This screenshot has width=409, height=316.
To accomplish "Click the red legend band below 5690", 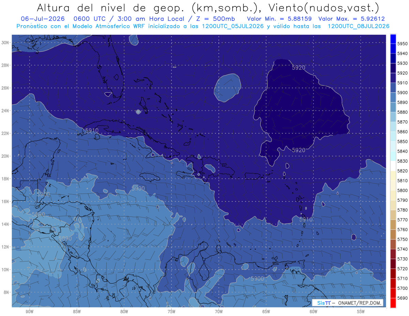I will pos(393,303).
